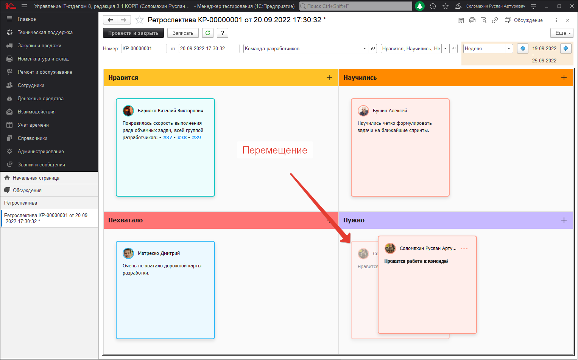Click the Записать button

coord(183,33)
